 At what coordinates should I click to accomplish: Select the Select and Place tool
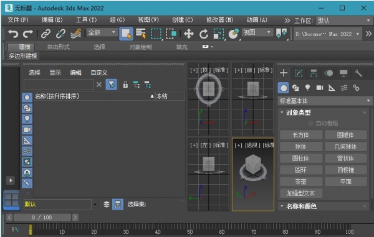point(234,34)
